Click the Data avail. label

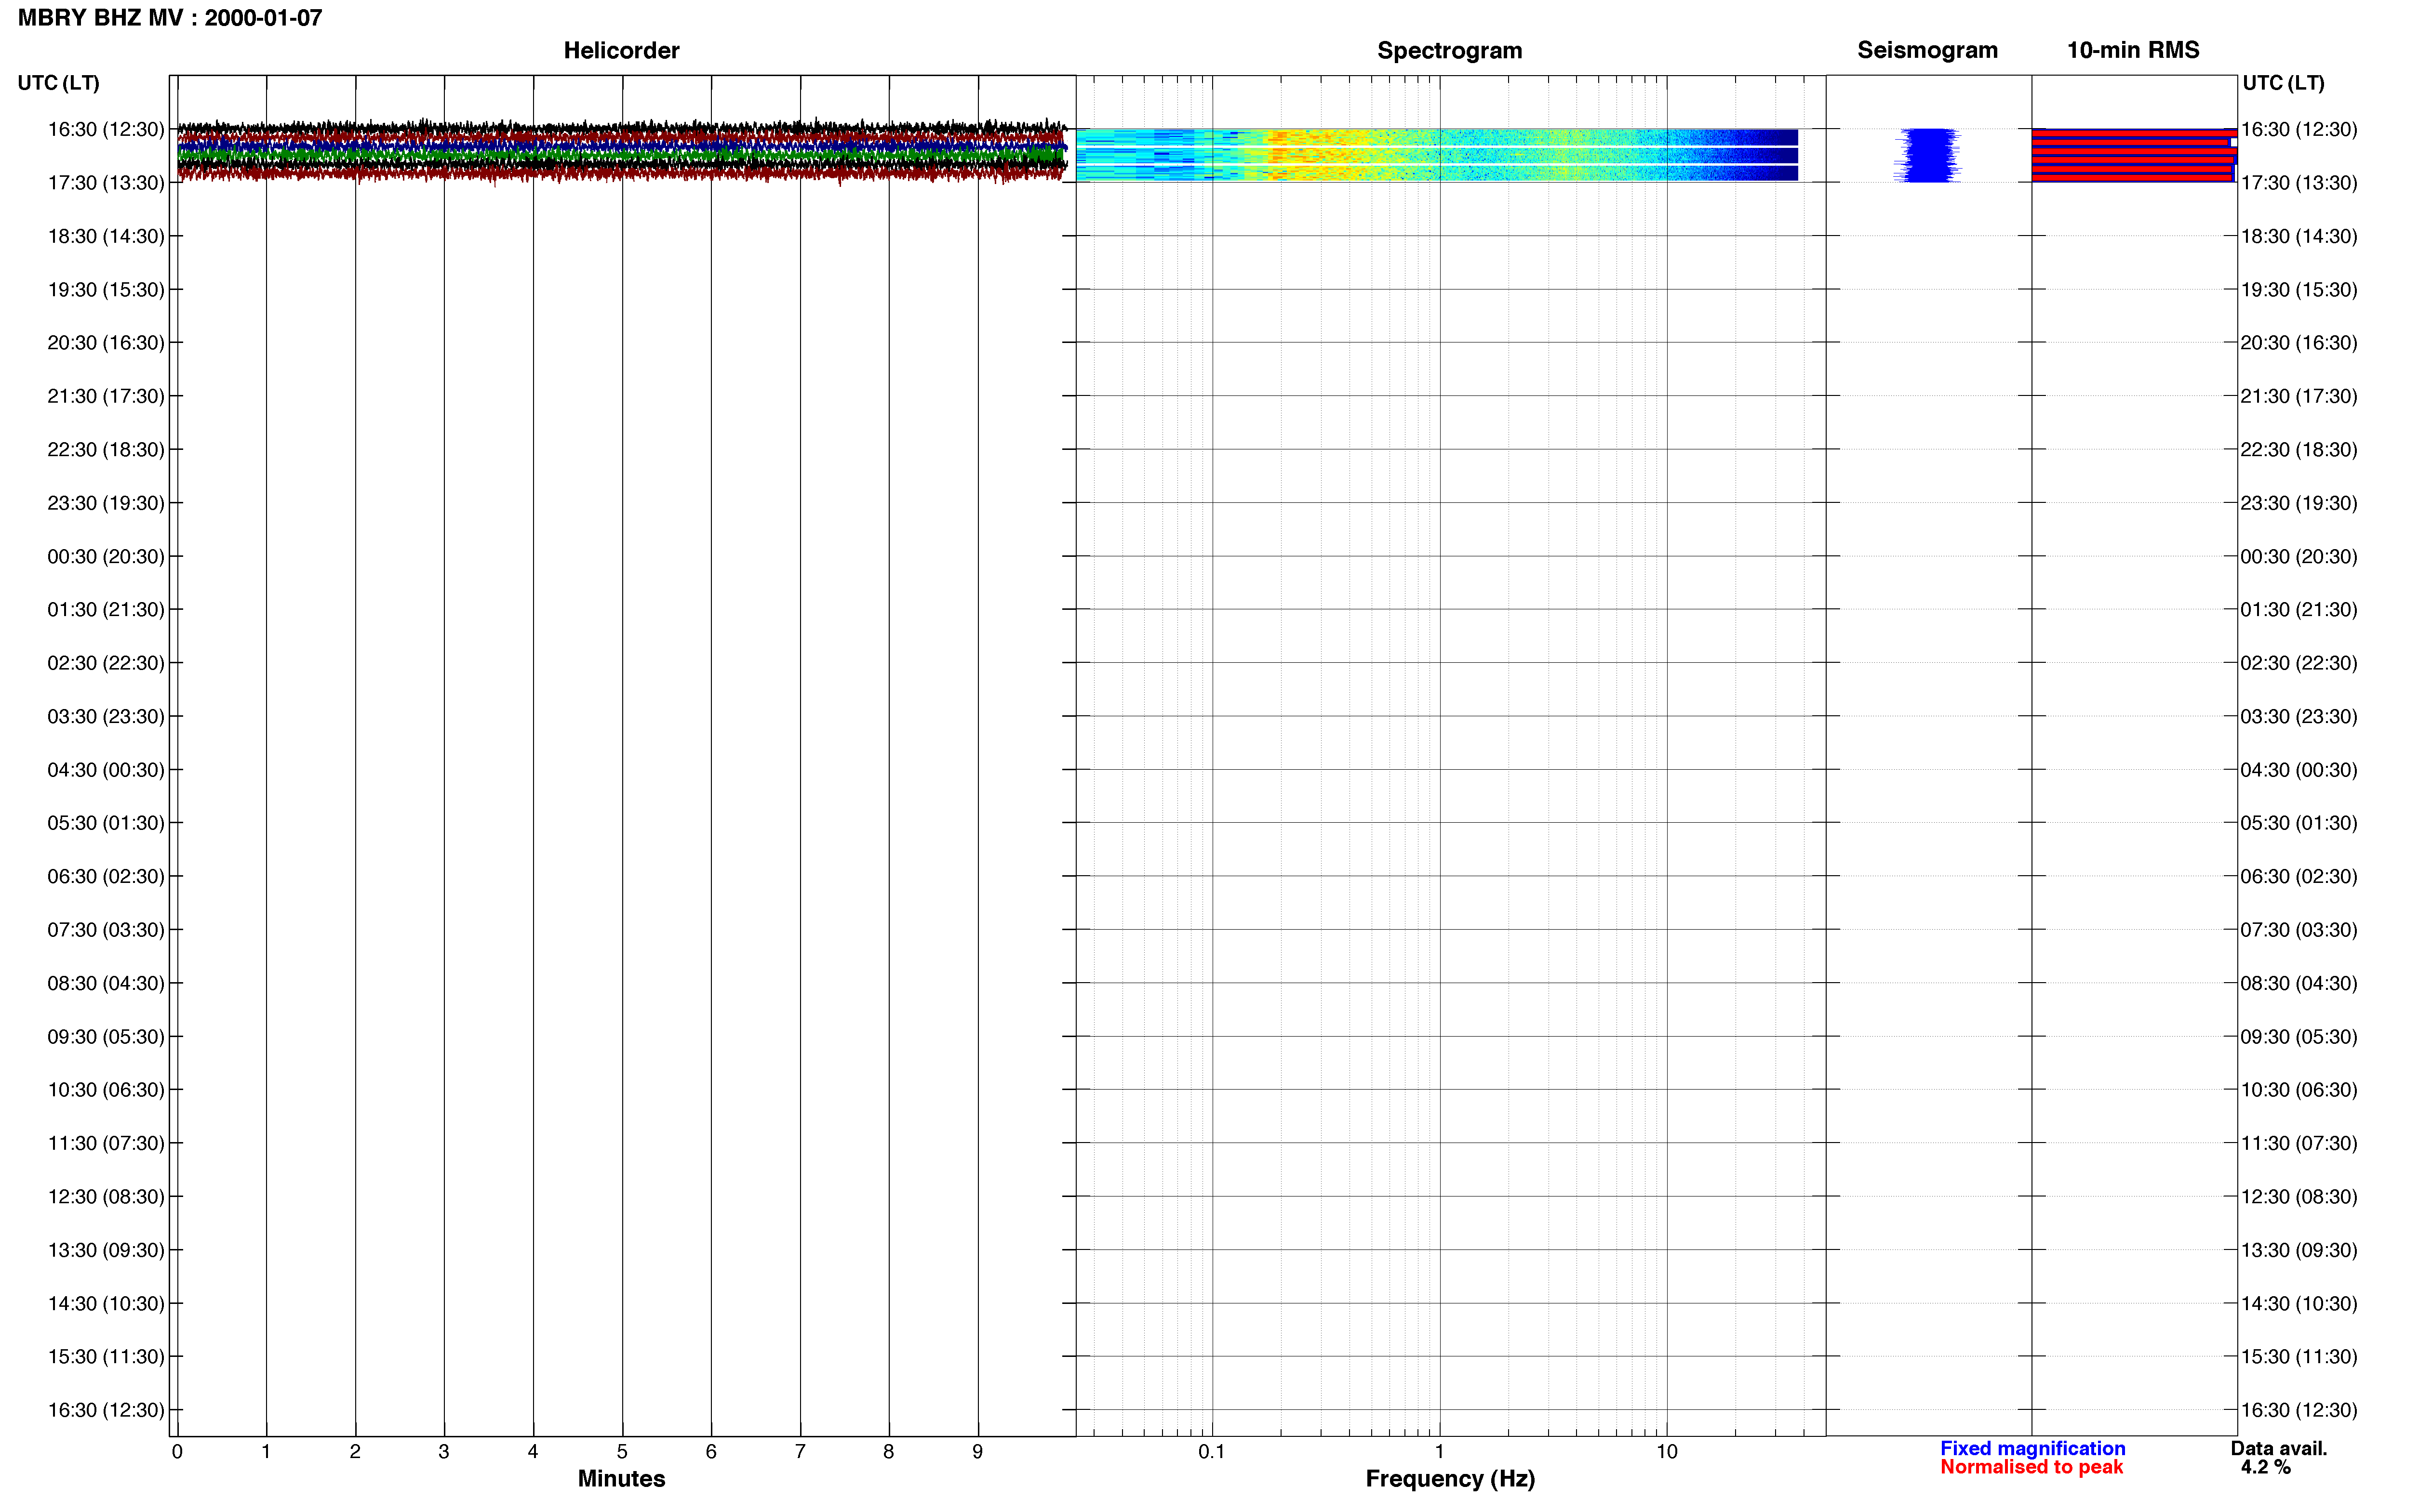coord(2279,1448)
